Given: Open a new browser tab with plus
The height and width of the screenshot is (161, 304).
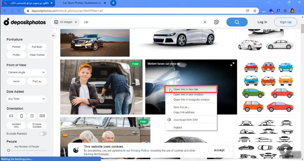Looking at the screenshot, I should click(113, 3).
